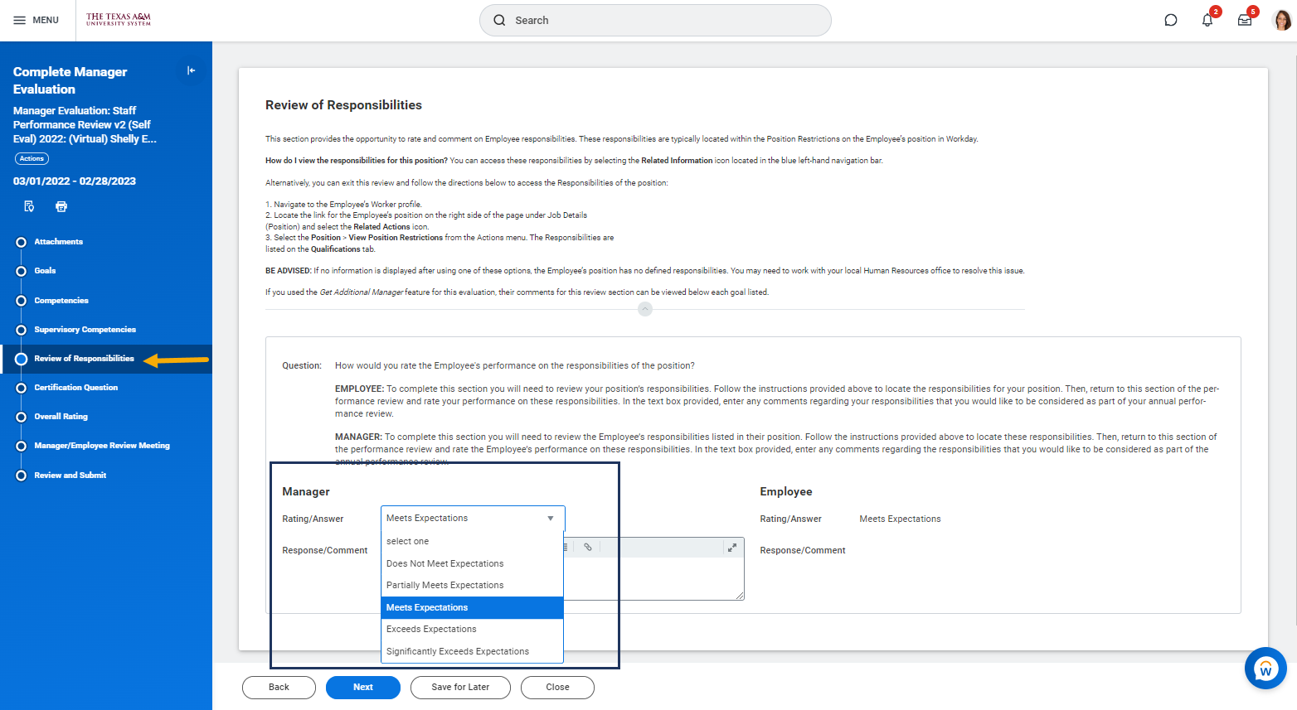Open the chat bubble icon
This screenshot has height=710, width=1297.
(x=1171, y=21)
